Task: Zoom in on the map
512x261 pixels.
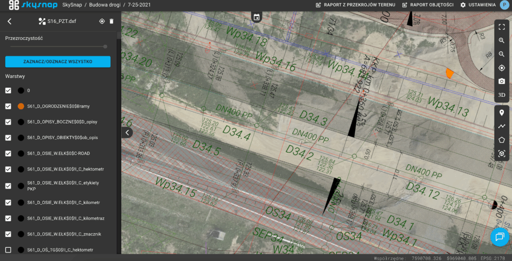Action: pyautogui.click(x=501, y=40)
